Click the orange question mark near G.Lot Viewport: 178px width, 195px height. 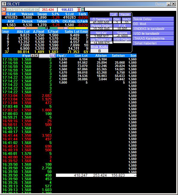click(4, 14)
